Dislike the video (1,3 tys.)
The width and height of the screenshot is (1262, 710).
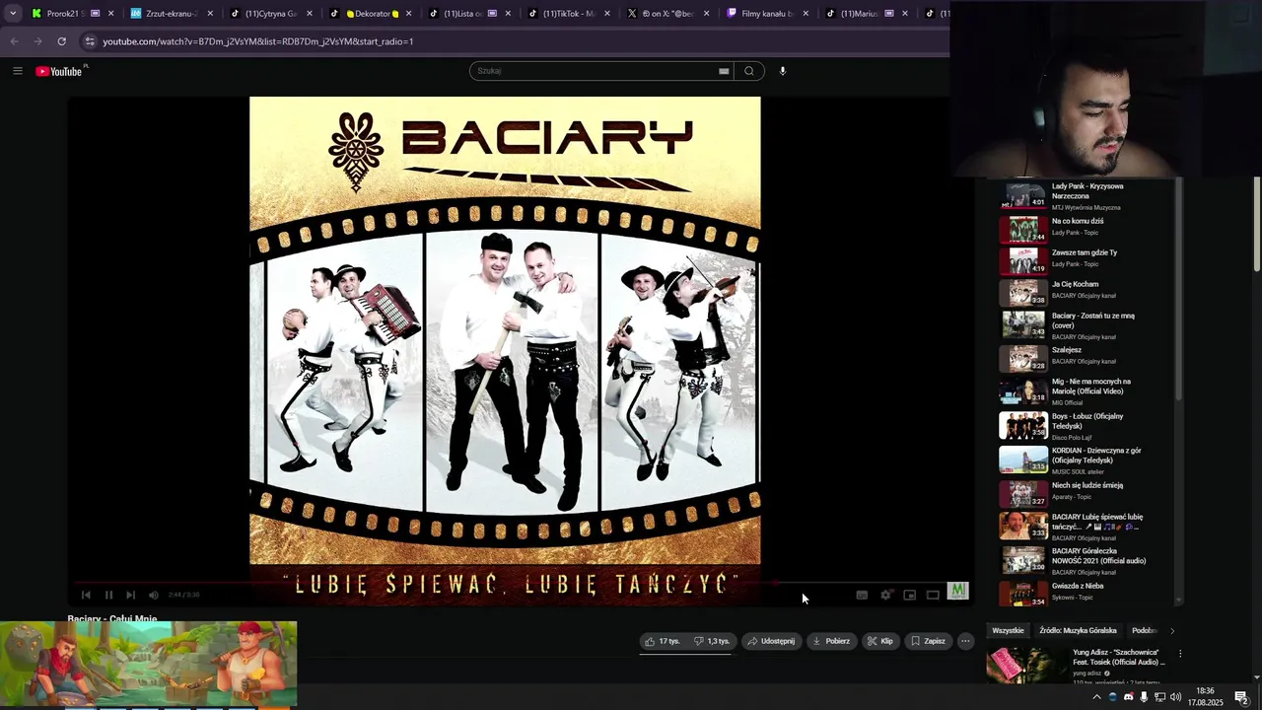pos(712,641)
